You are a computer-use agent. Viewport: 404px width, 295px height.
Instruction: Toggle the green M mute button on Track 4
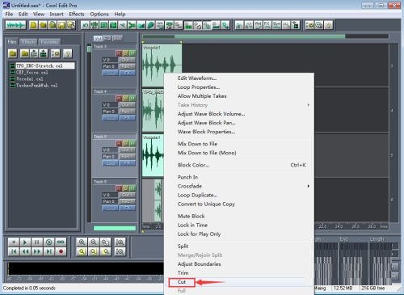[x=133, y=99]
